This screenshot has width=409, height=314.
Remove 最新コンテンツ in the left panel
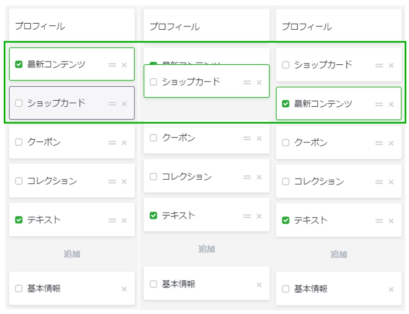(124, 65)
